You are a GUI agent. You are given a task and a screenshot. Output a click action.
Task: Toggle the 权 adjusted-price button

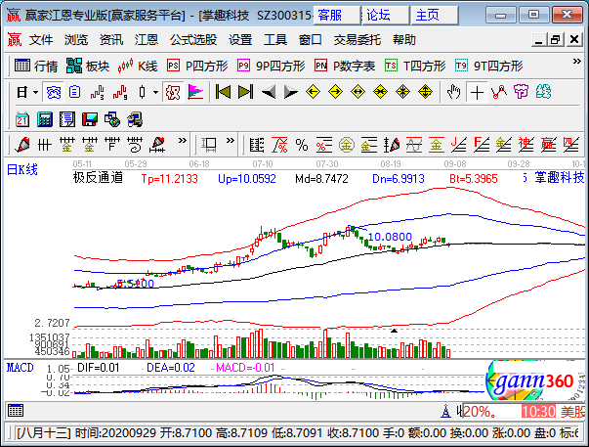[x=173, y=92]
